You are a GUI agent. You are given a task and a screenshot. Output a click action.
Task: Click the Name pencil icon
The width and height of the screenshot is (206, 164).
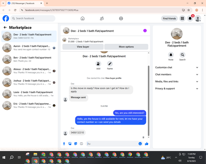click(x=110, y=64)
